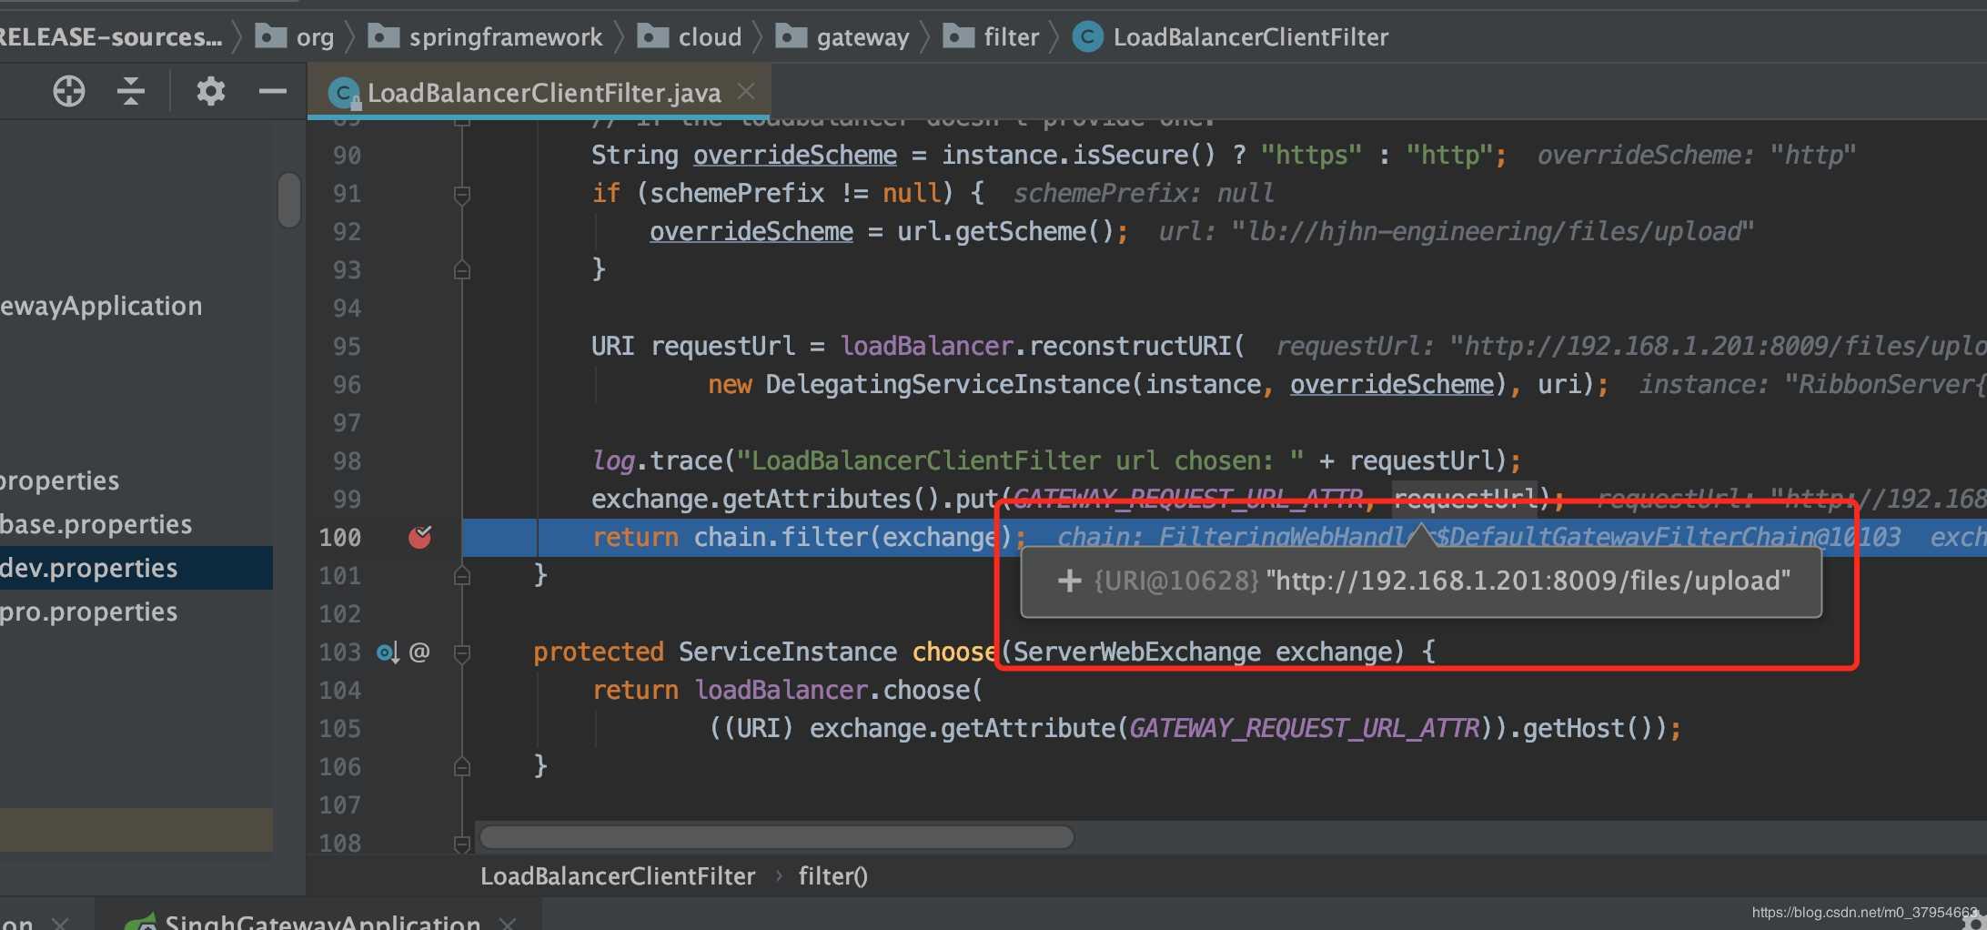Click the locate/scroll from source target icon
1987x930 pixels.
click(x=69, y=91)
